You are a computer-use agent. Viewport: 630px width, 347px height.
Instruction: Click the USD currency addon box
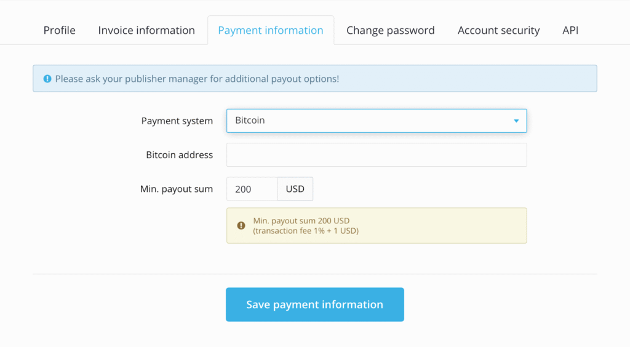point(295,189)
